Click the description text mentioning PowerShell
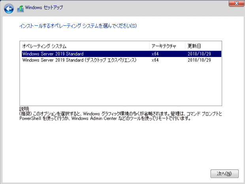The width and height of the screenshot is (245, 184). coord(121,116)
